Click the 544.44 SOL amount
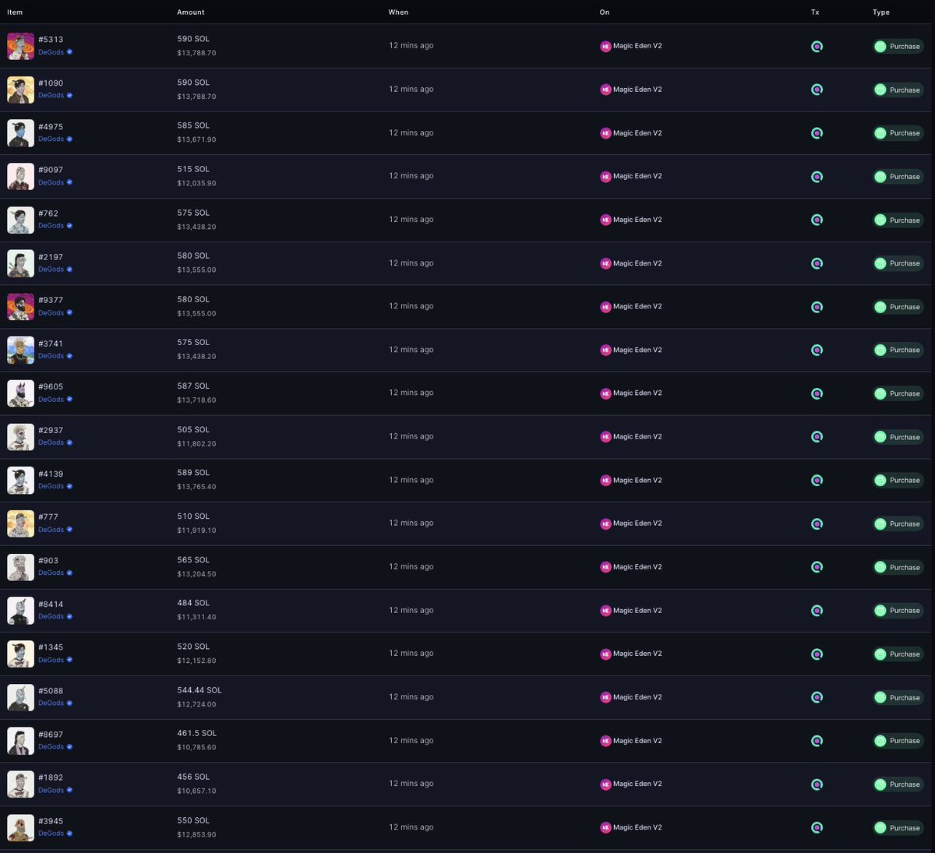The width and height of the screenshot is (935, 853). click(x=199, y=690)
